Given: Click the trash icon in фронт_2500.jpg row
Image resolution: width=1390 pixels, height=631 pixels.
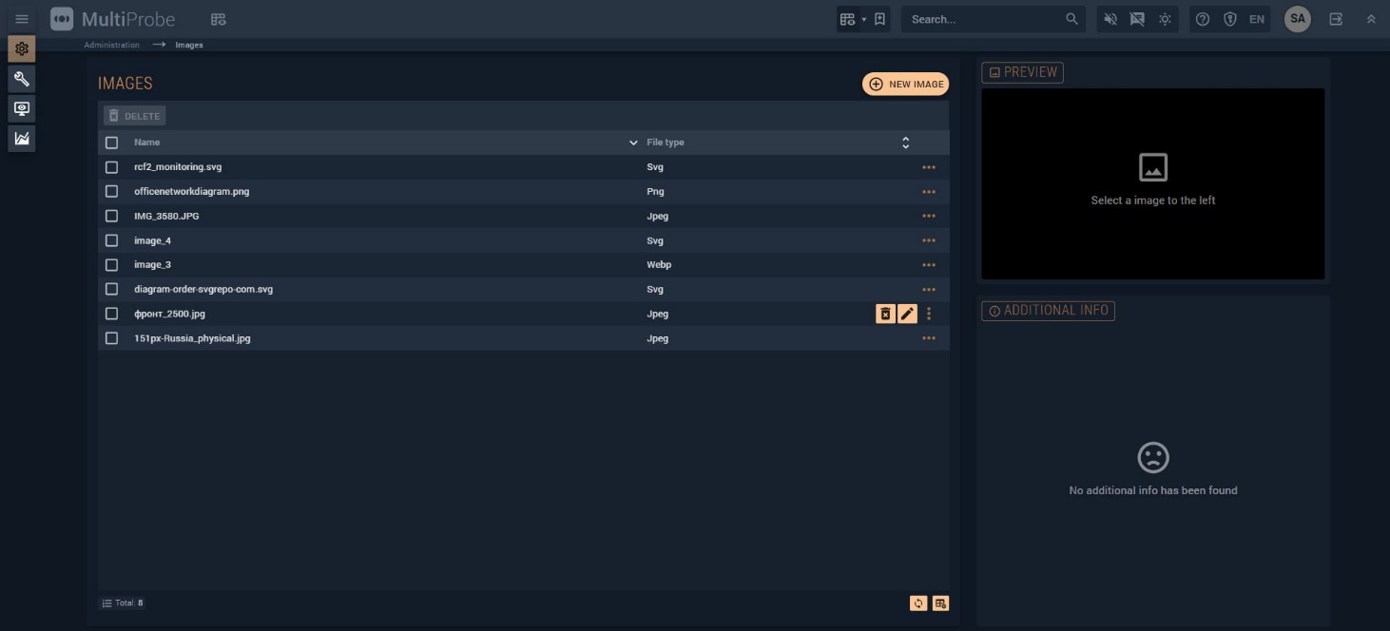Looking at the screenshot, I should 885,314.
